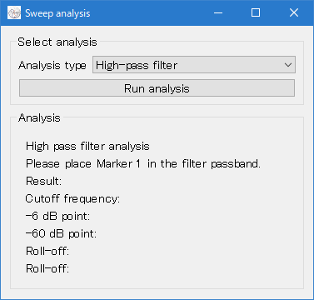Close the Sweep analysis window
314x300 pixels.
294,12
